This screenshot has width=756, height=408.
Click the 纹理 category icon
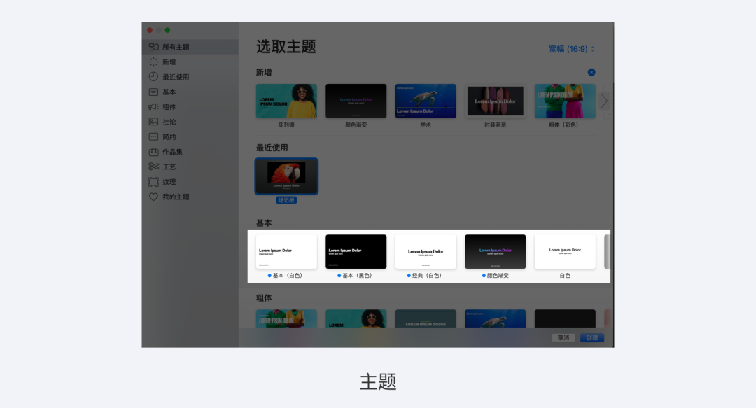coord(153,182)
